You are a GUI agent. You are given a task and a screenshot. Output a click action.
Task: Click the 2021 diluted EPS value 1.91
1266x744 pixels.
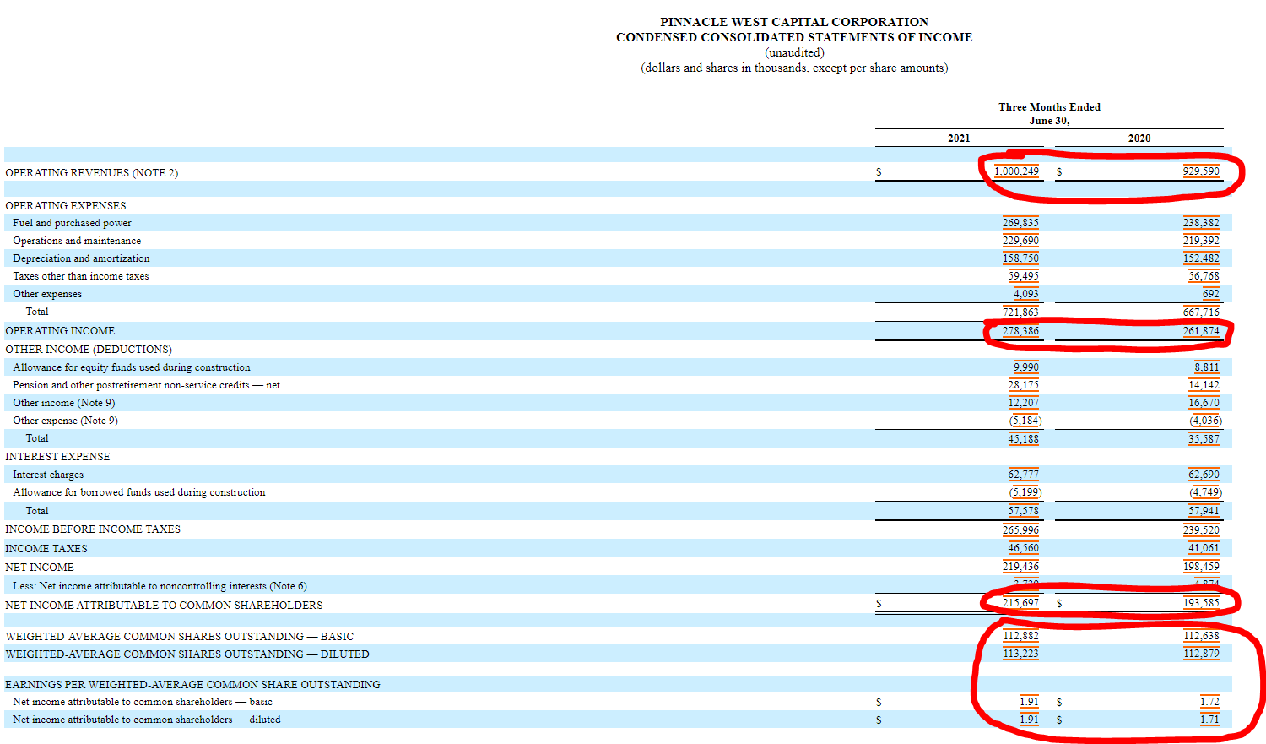pos(1029,720)
